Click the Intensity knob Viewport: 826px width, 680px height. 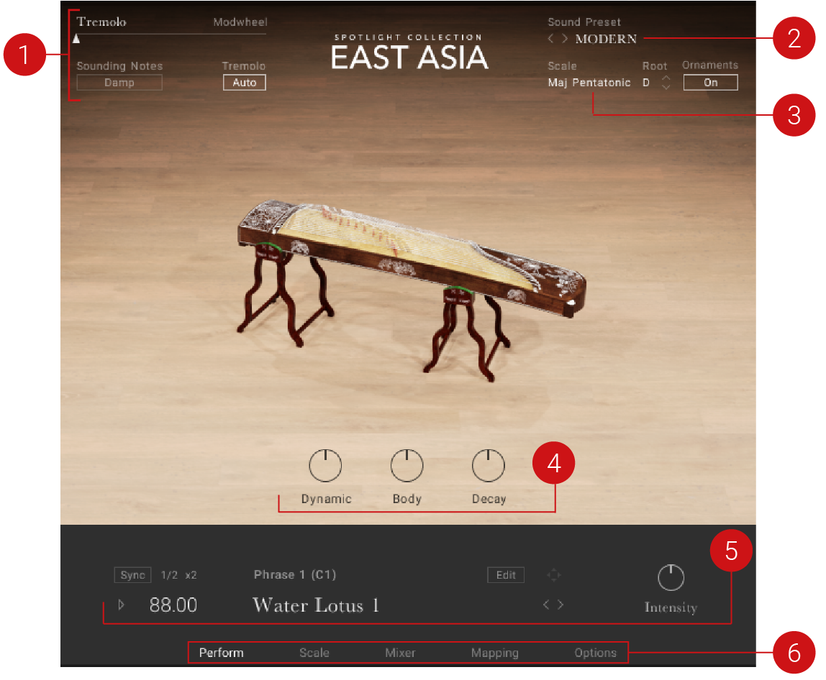click(x=671, y=577)
